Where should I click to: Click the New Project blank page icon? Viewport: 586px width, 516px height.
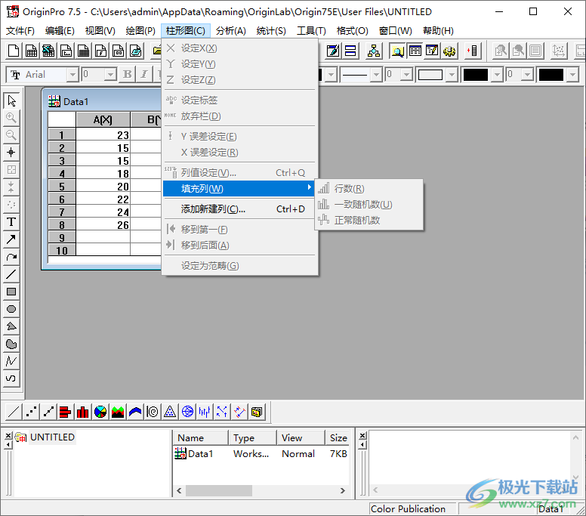[14, 51]
